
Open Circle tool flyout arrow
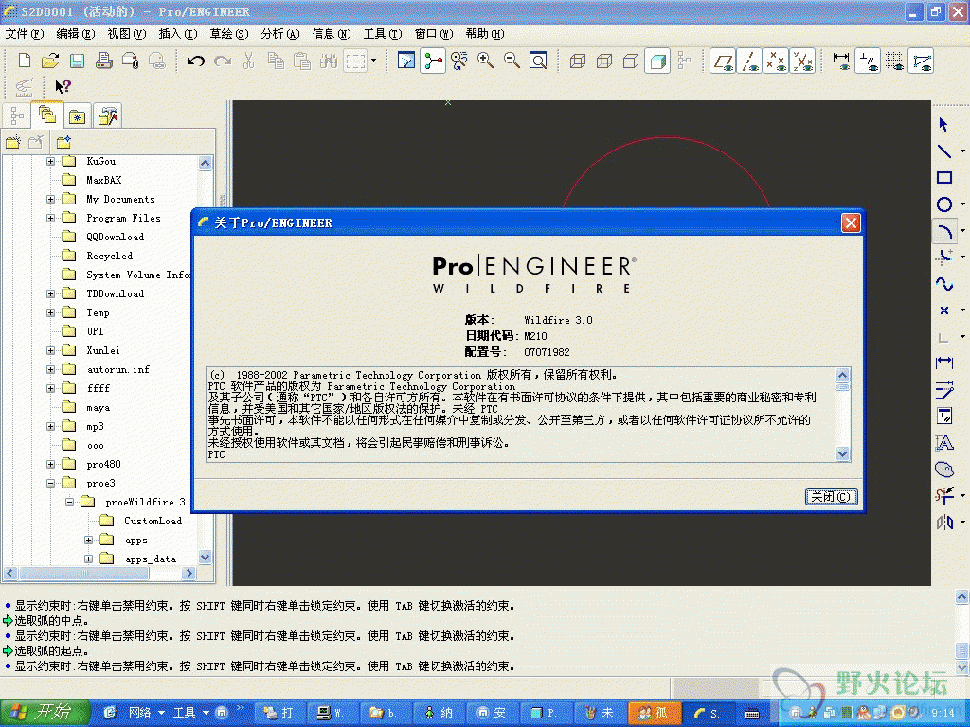962,204
